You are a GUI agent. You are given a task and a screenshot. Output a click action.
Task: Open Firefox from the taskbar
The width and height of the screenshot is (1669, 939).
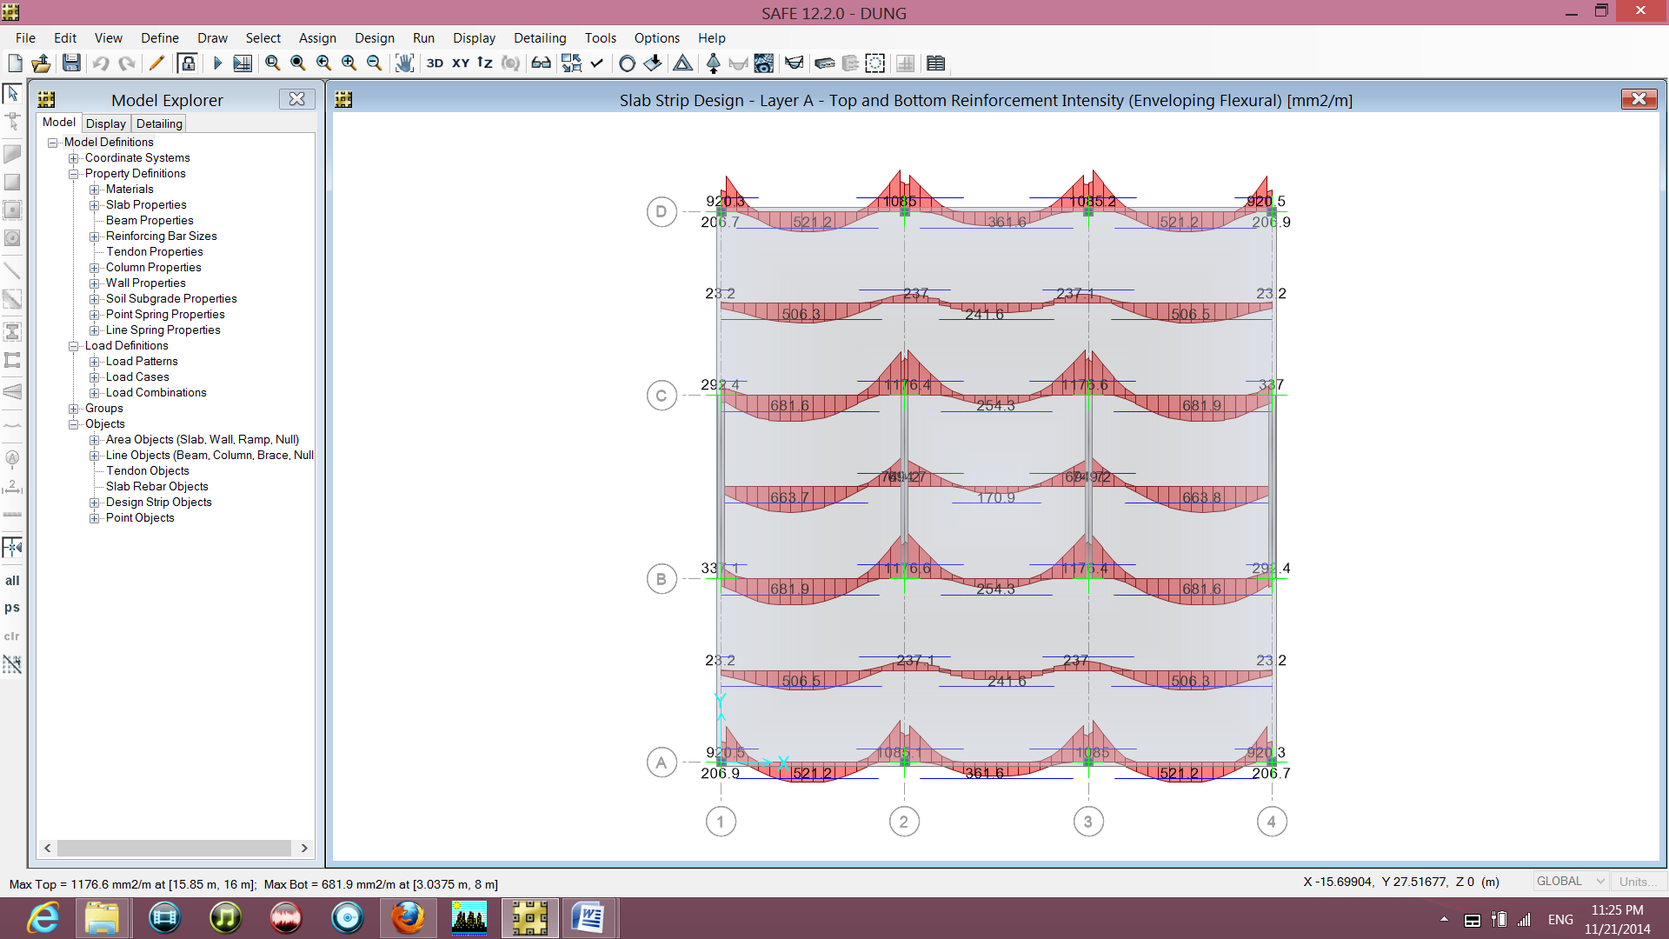pyautogui.click(x=408, y=917)
